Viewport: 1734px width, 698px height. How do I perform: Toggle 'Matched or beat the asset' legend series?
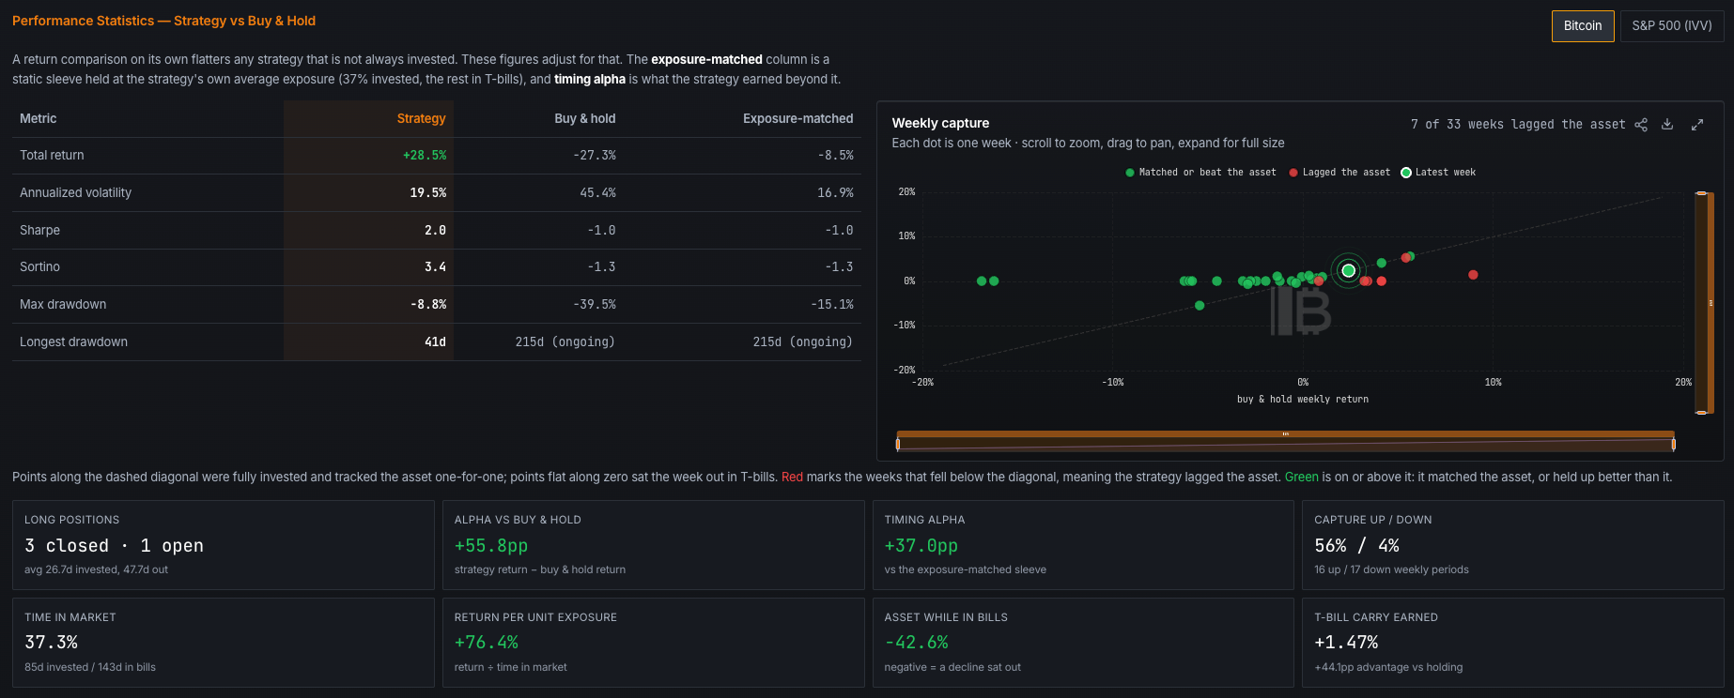[1200, 173]
